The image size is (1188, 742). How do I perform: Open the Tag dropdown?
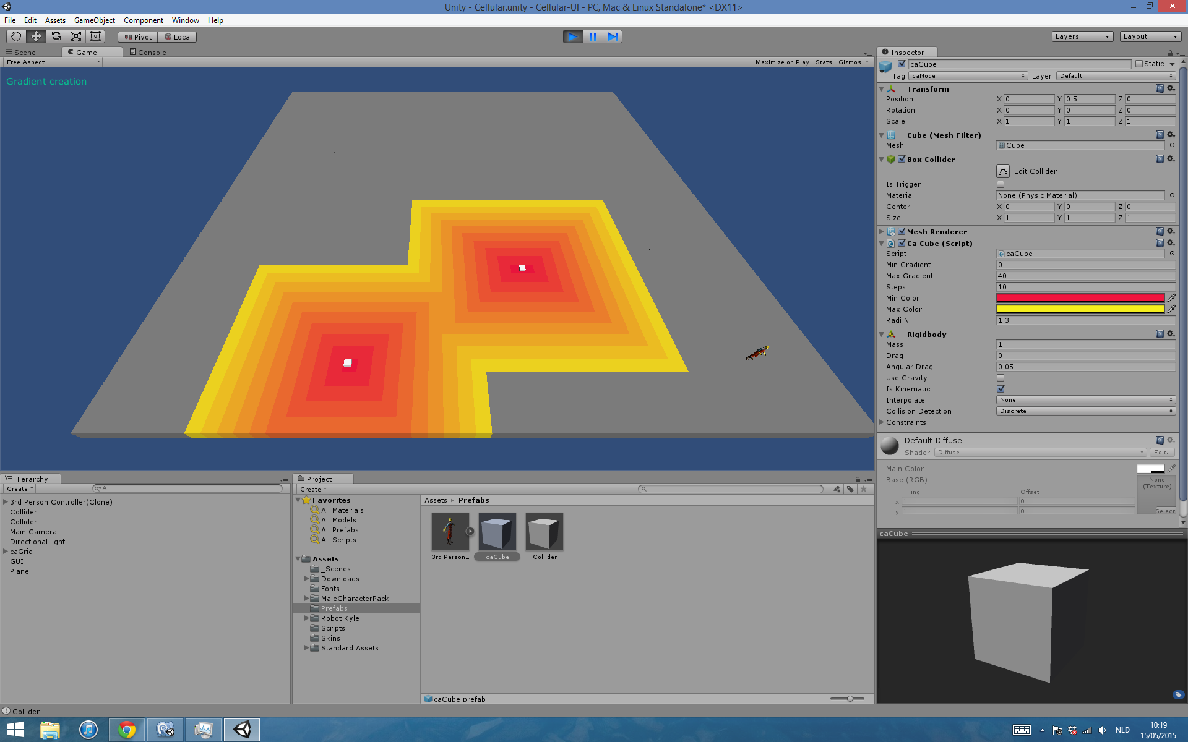tap(968, 76)
